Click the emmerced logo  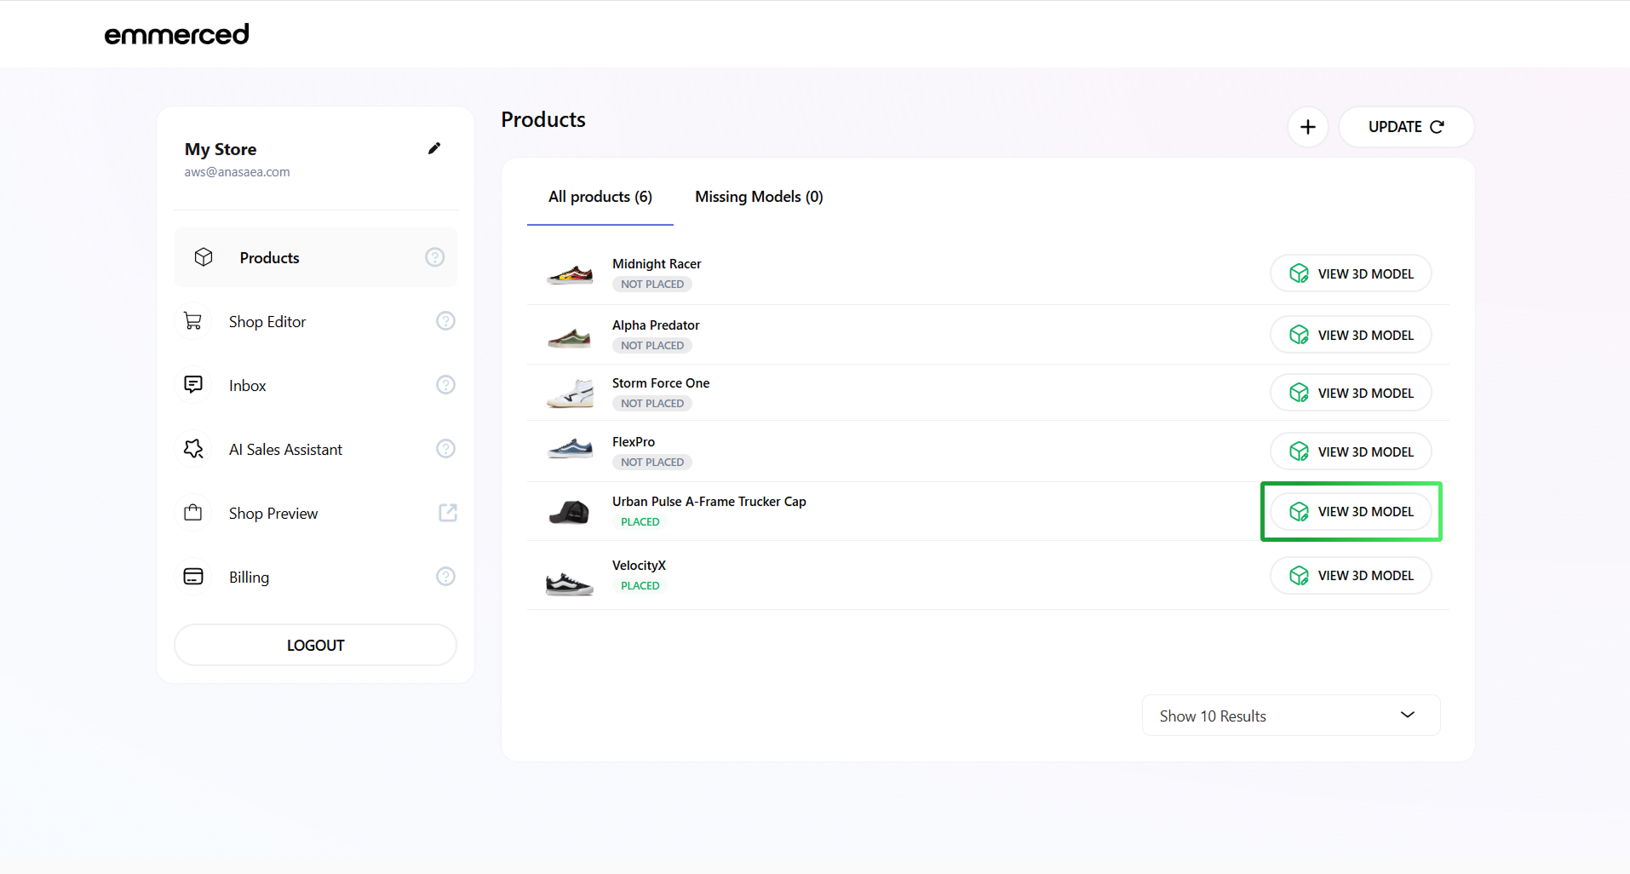(x=176, y=34)
